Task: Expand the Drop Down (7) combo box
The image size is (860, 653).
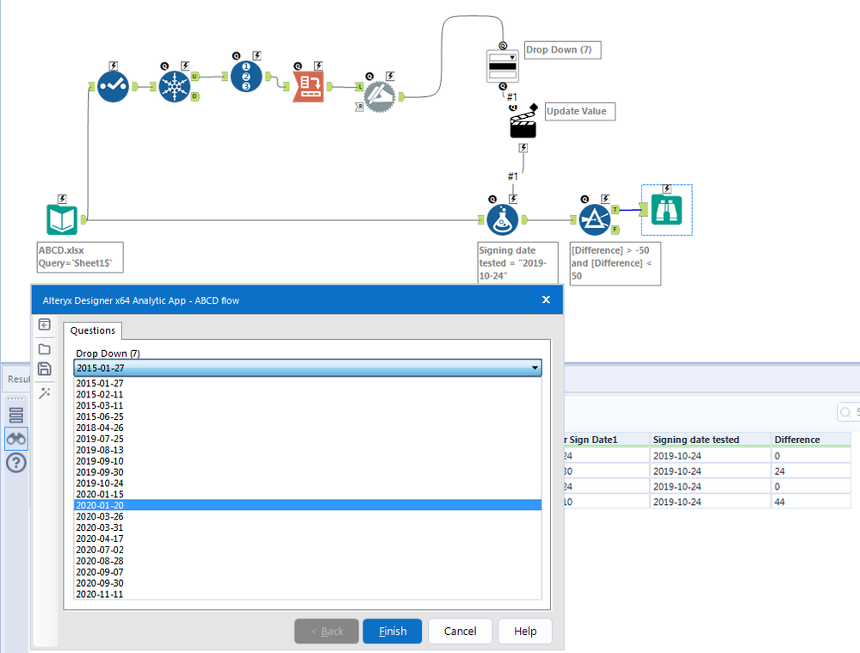Action: point(307,368)
